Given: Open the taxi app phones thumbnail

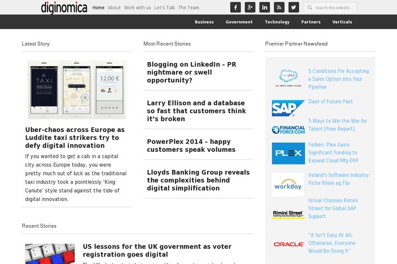Looking at the screenshot, I should [x=77, y=90].
